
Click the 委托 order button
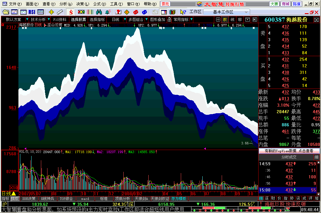point(165,4)
